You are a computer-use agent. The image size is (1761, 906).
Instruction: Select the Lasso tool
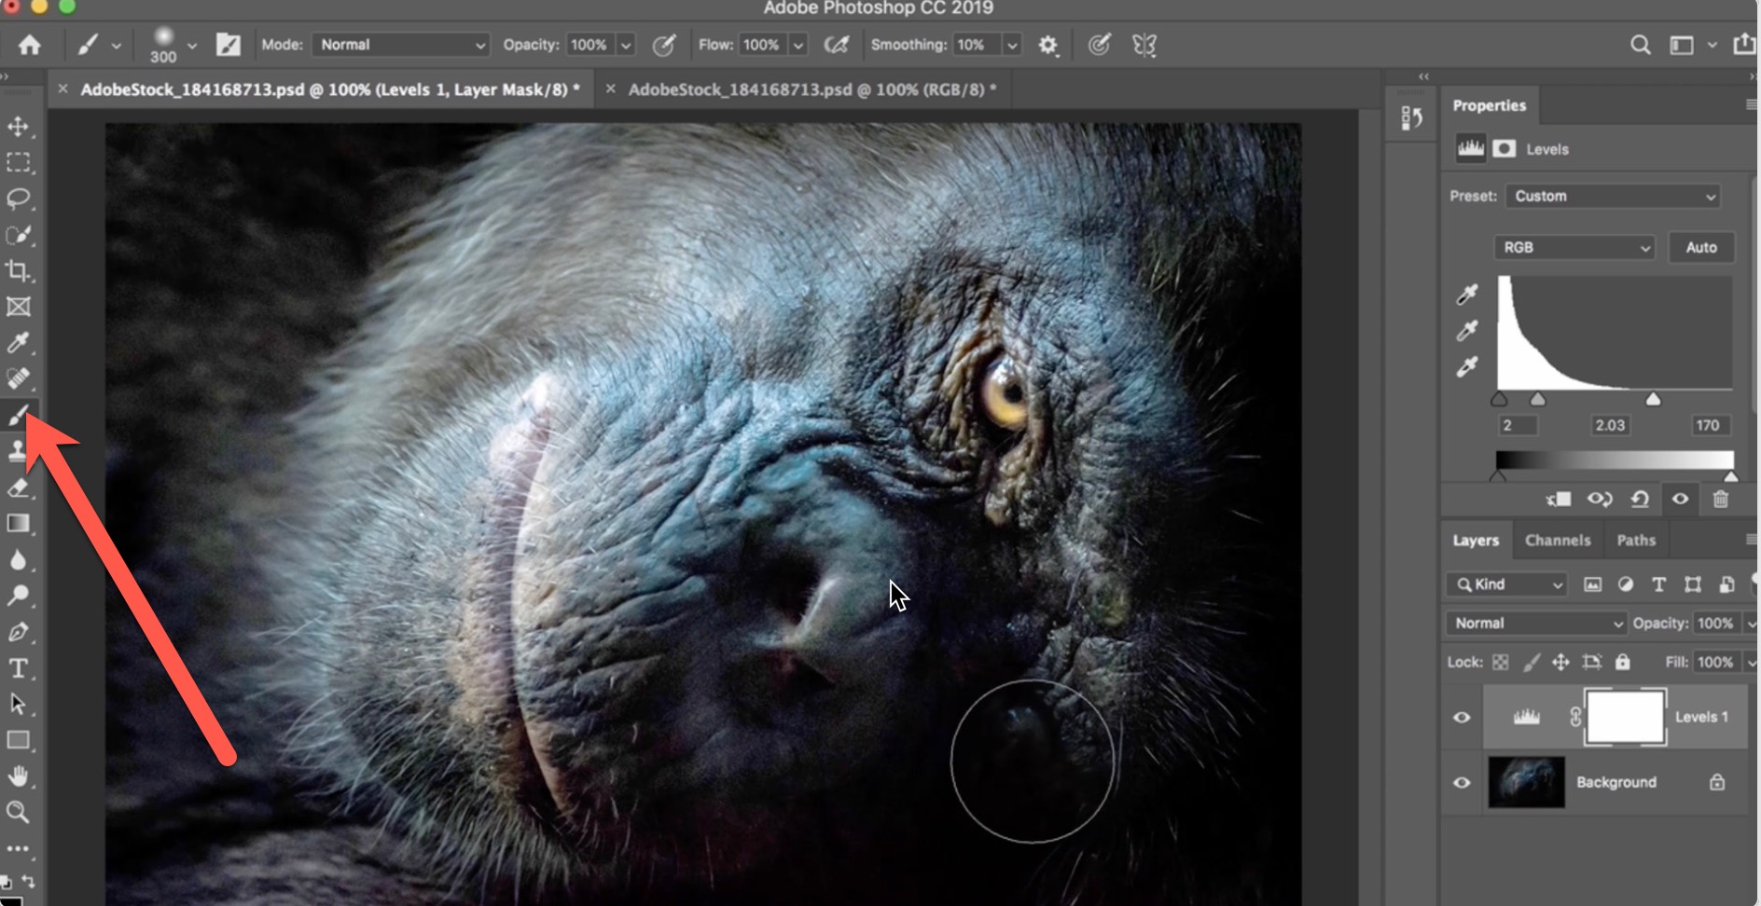tap(18, 199)
